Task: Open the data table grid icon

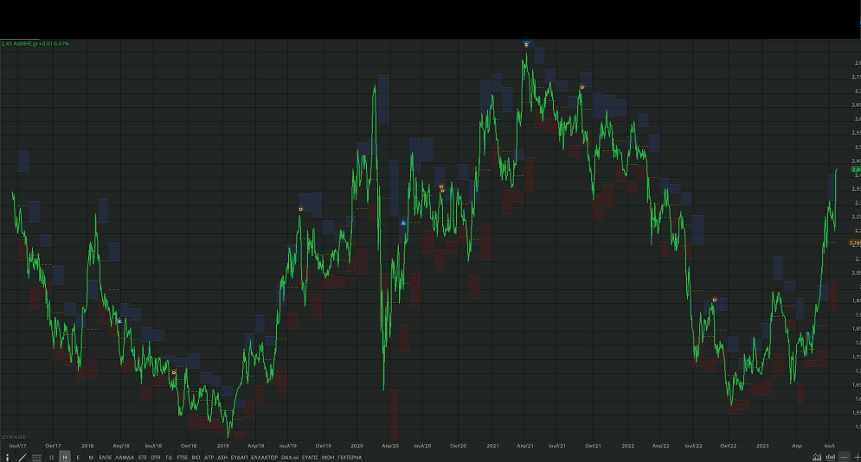Action: click(37, 457)
